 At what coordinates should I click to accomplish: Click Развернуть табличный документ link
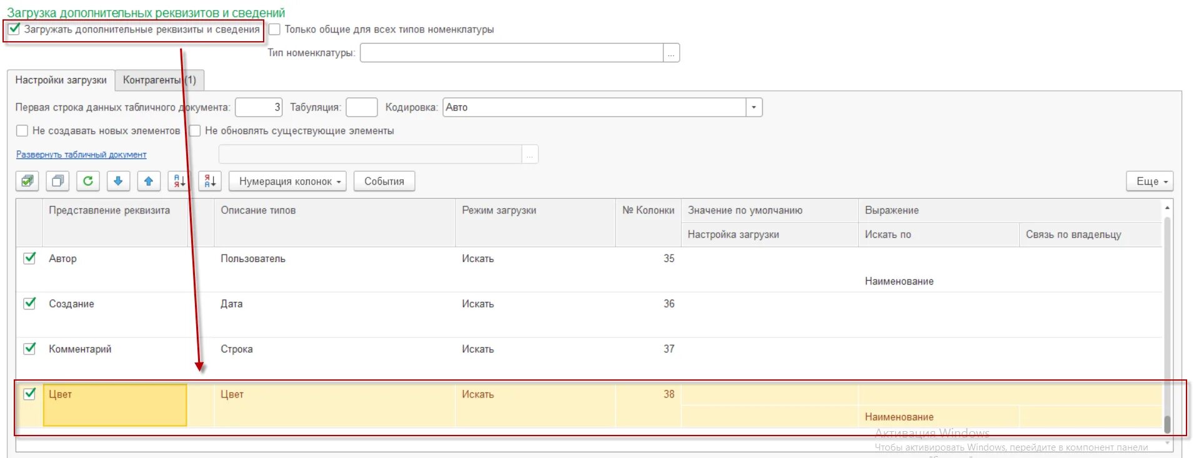point(81,155)
